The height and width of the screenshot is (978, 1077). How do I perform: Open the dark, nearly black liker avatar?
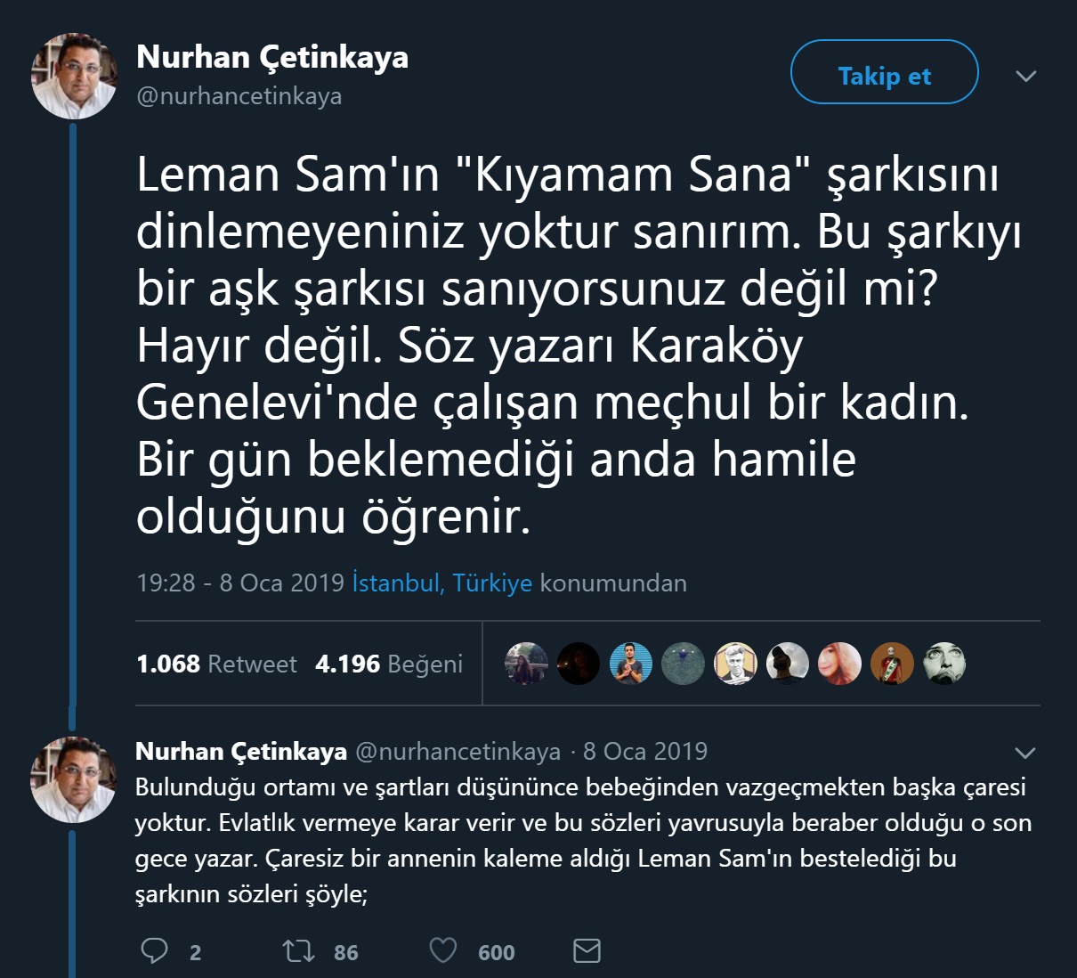pyautogui.click(x=579, y=664)
